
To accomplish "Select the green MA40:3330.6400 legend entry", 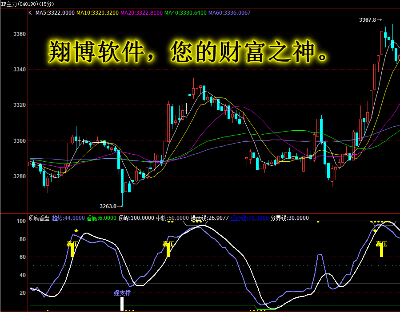I will [x=185, y=13].
